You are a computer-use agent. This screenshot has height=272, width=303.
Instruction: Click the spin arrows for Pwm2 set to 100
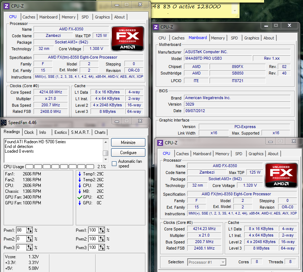coord(102,239)
